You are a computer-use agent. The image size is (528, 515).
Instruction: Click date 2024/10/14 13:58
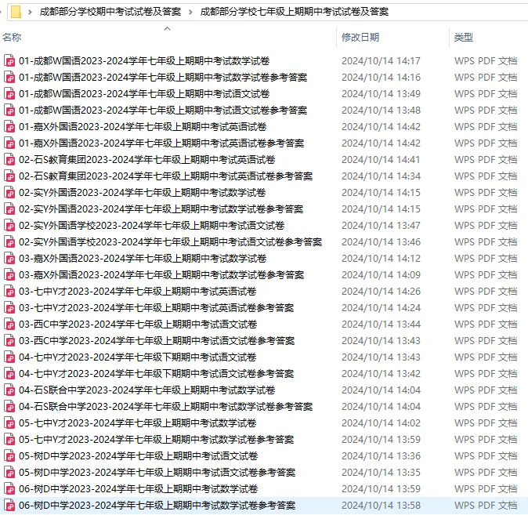click(x=382, y=506)
